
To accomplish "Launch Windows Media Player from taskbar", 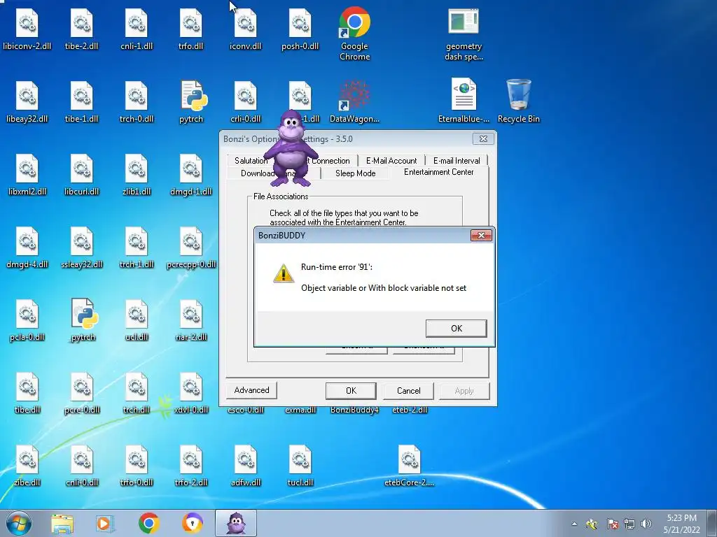I will (x=105, y=524).
